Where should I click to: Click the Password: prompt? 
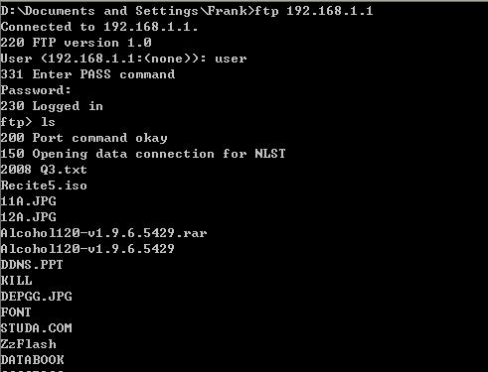point(36,90)
